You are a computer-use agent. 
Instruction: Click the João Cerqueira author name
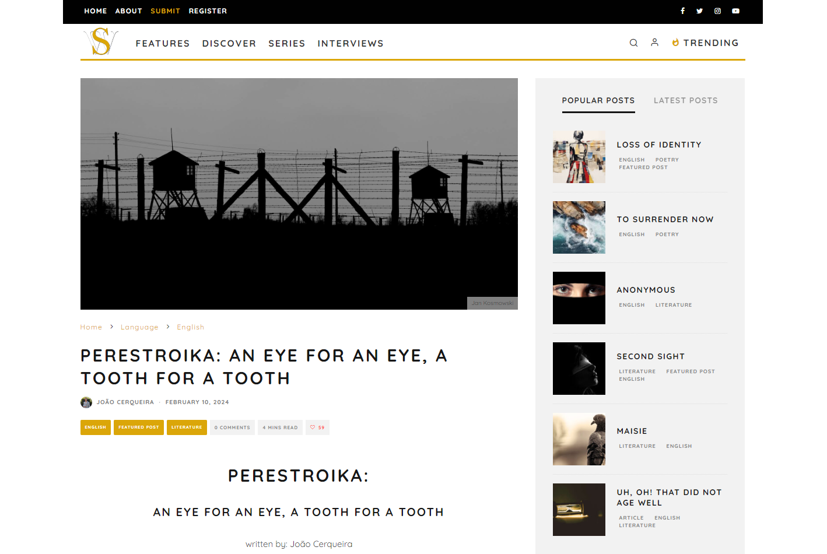coord(125,402)
